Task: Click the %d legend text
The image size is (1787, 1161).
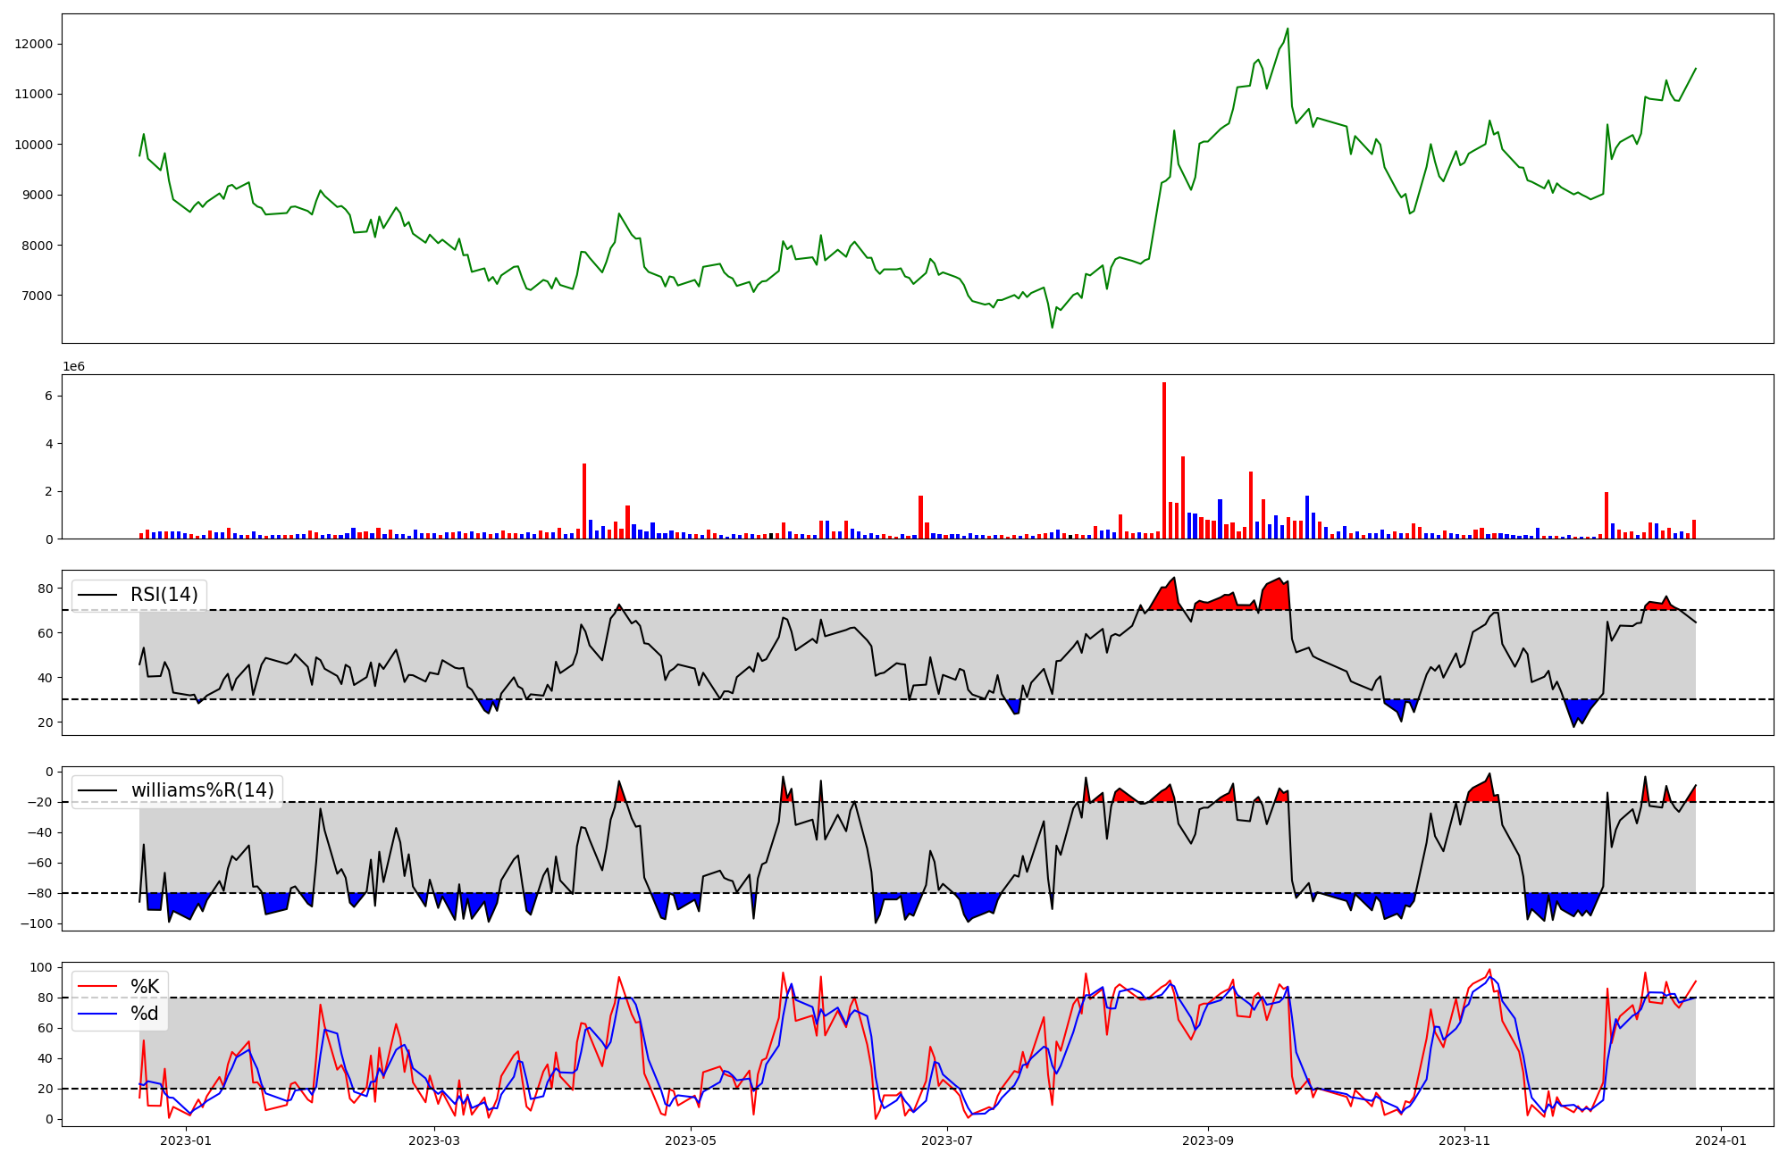Action: (145, 1014)
